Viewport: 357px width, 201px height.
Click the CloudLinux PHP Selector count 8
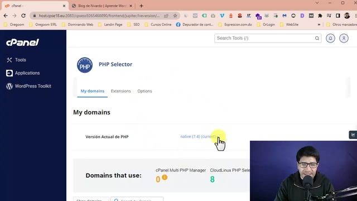point(212,179)
